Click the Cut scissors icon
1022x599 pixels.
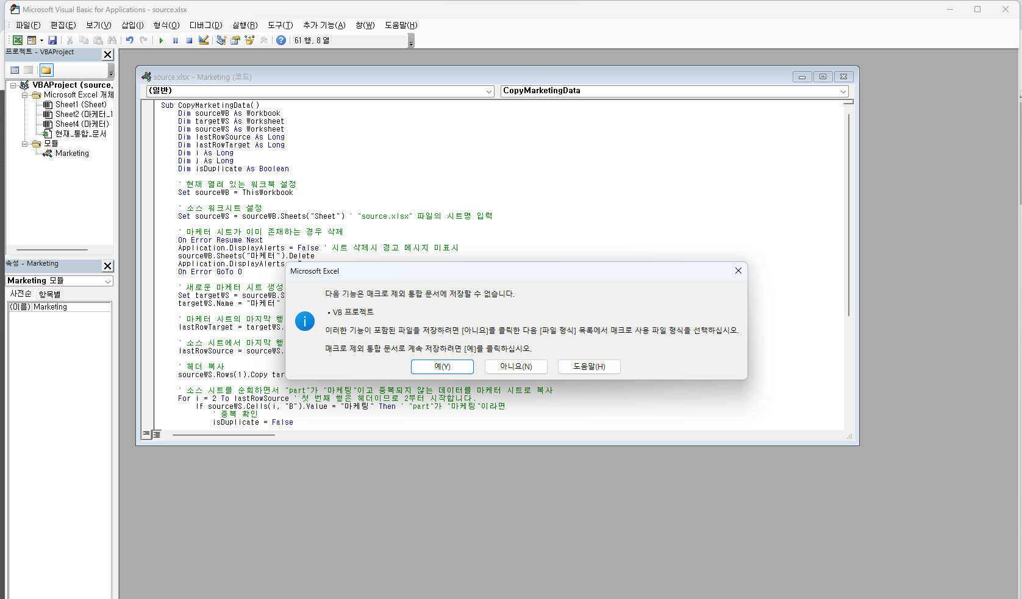[x=70, y=40]
